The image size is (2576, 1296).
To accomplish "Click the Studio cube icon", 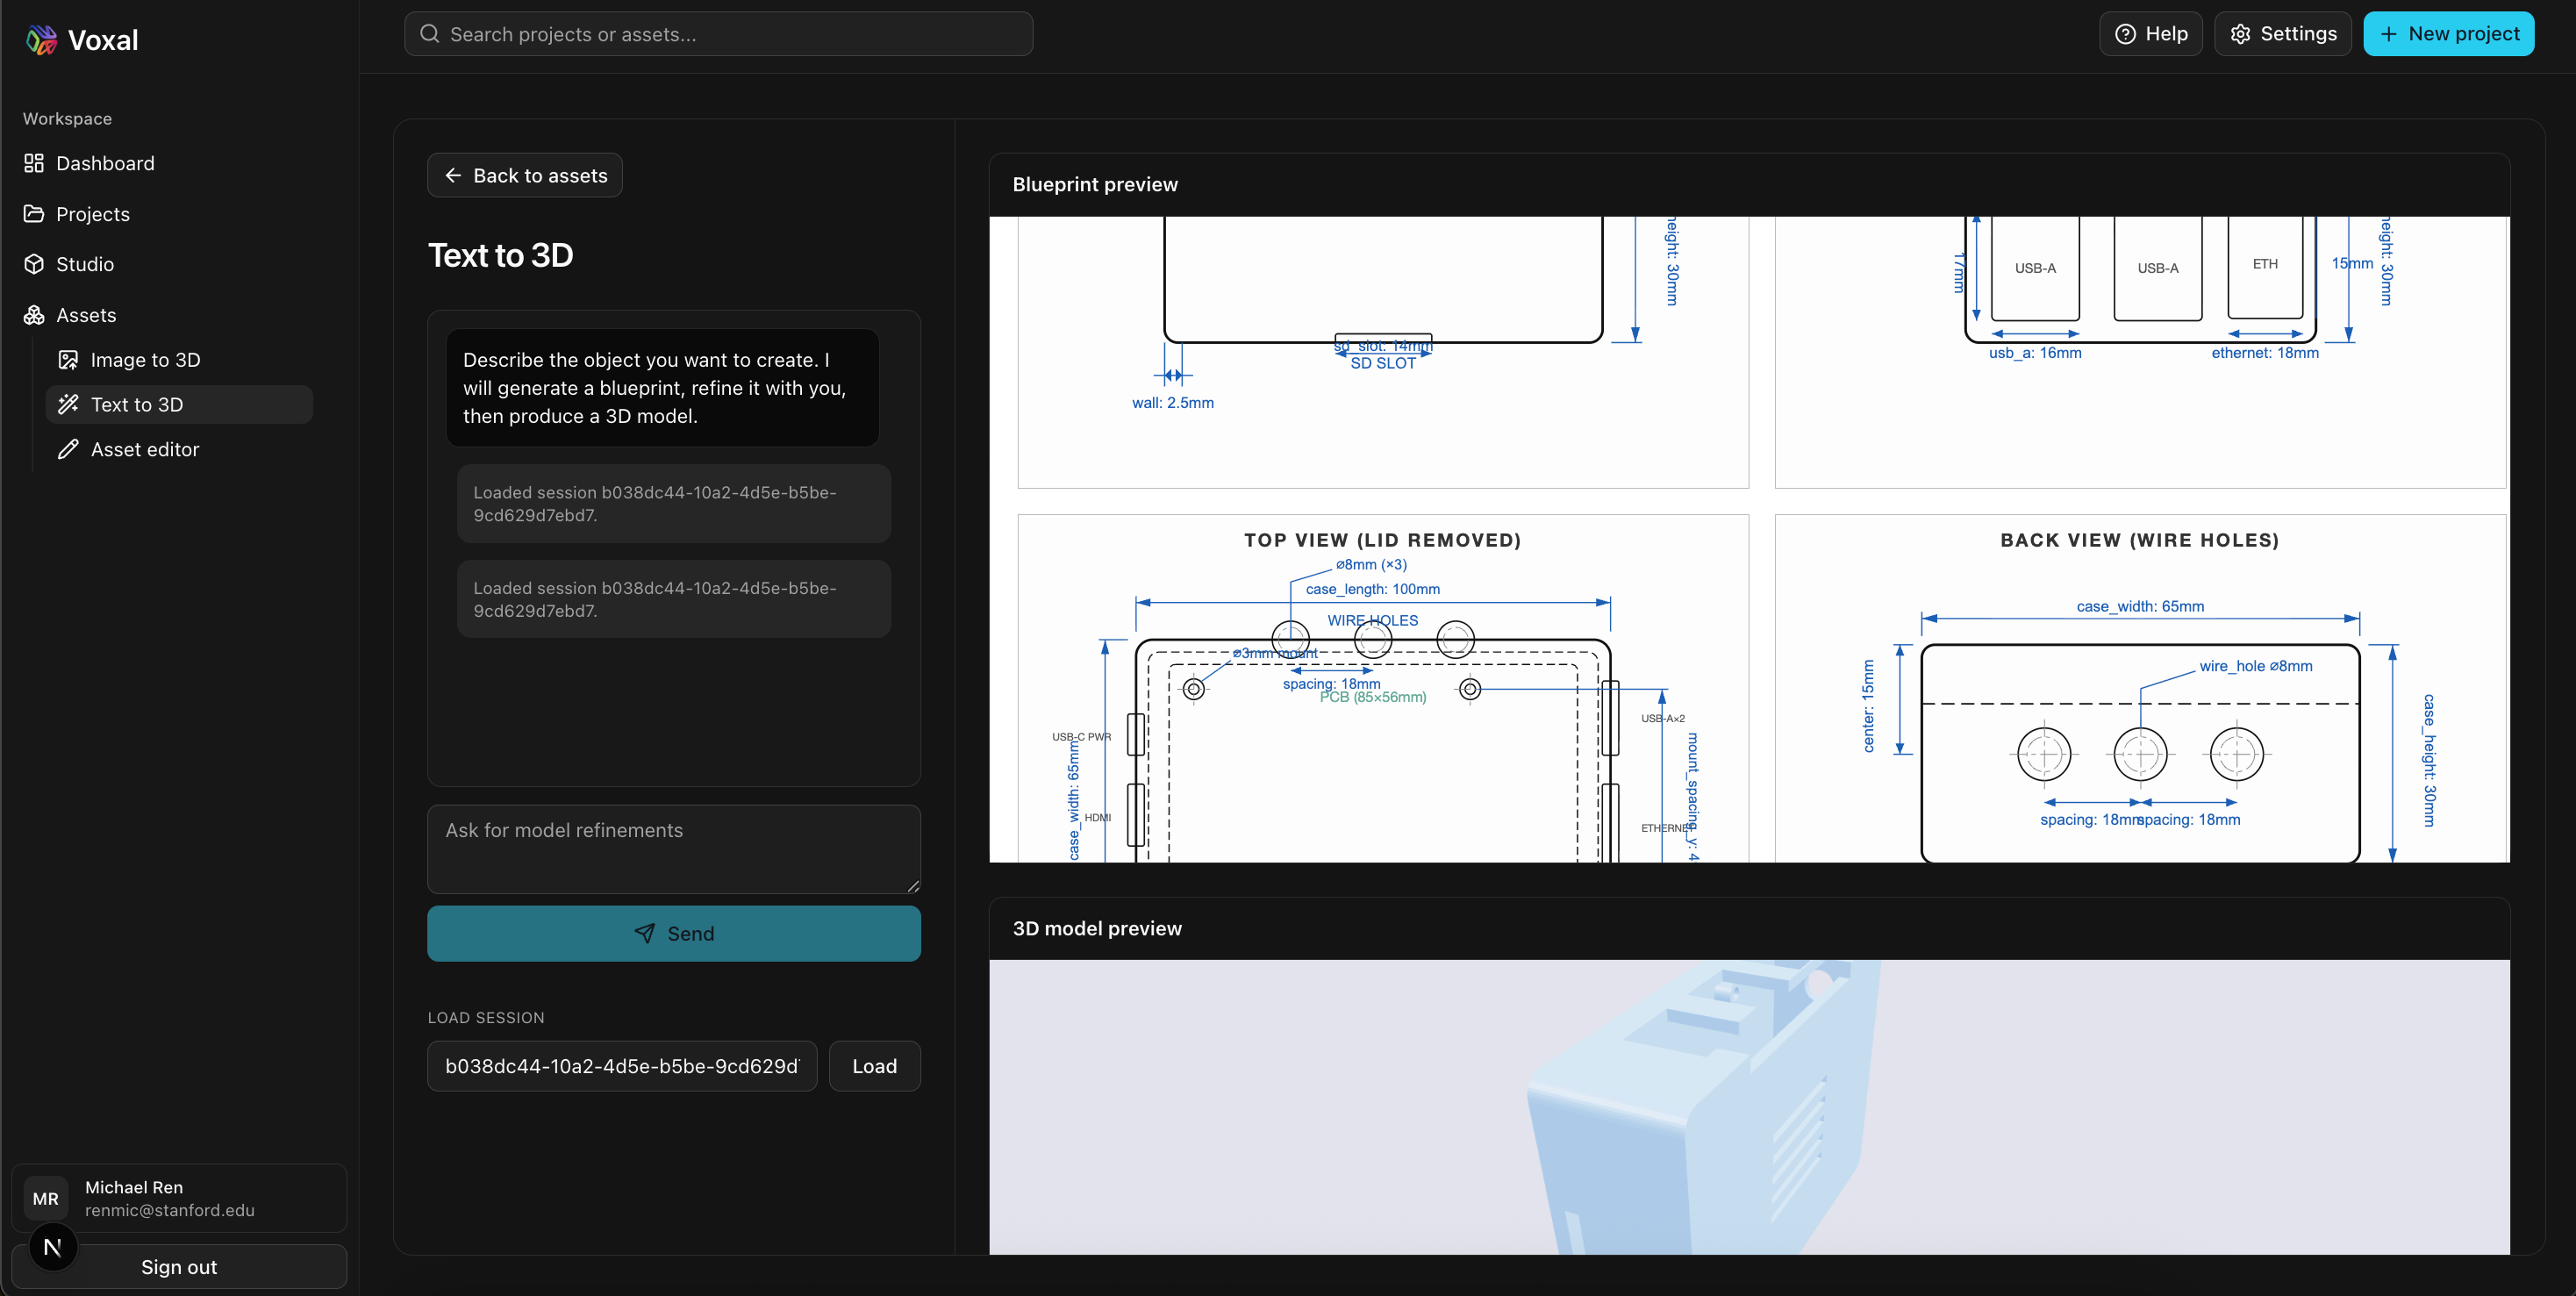I will [x=34, y=264].
